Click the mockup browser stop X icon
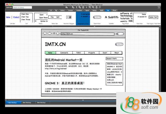 pos(54,34)
